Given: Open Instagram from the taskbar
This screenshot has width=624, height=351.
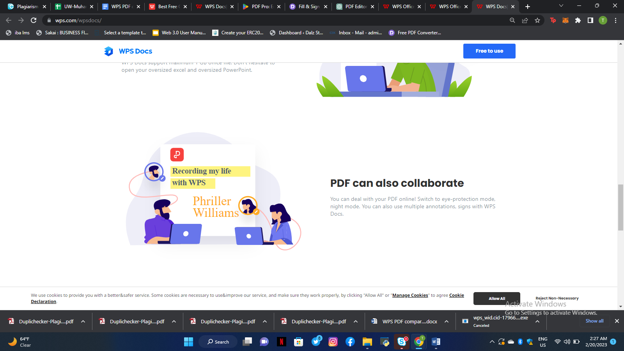Looking at the screenshot, I should click(x=333, y=342).
